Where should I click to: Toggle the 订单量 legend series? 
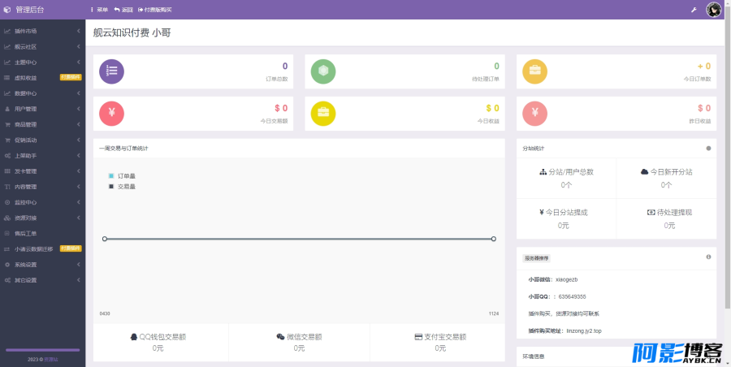122,176
